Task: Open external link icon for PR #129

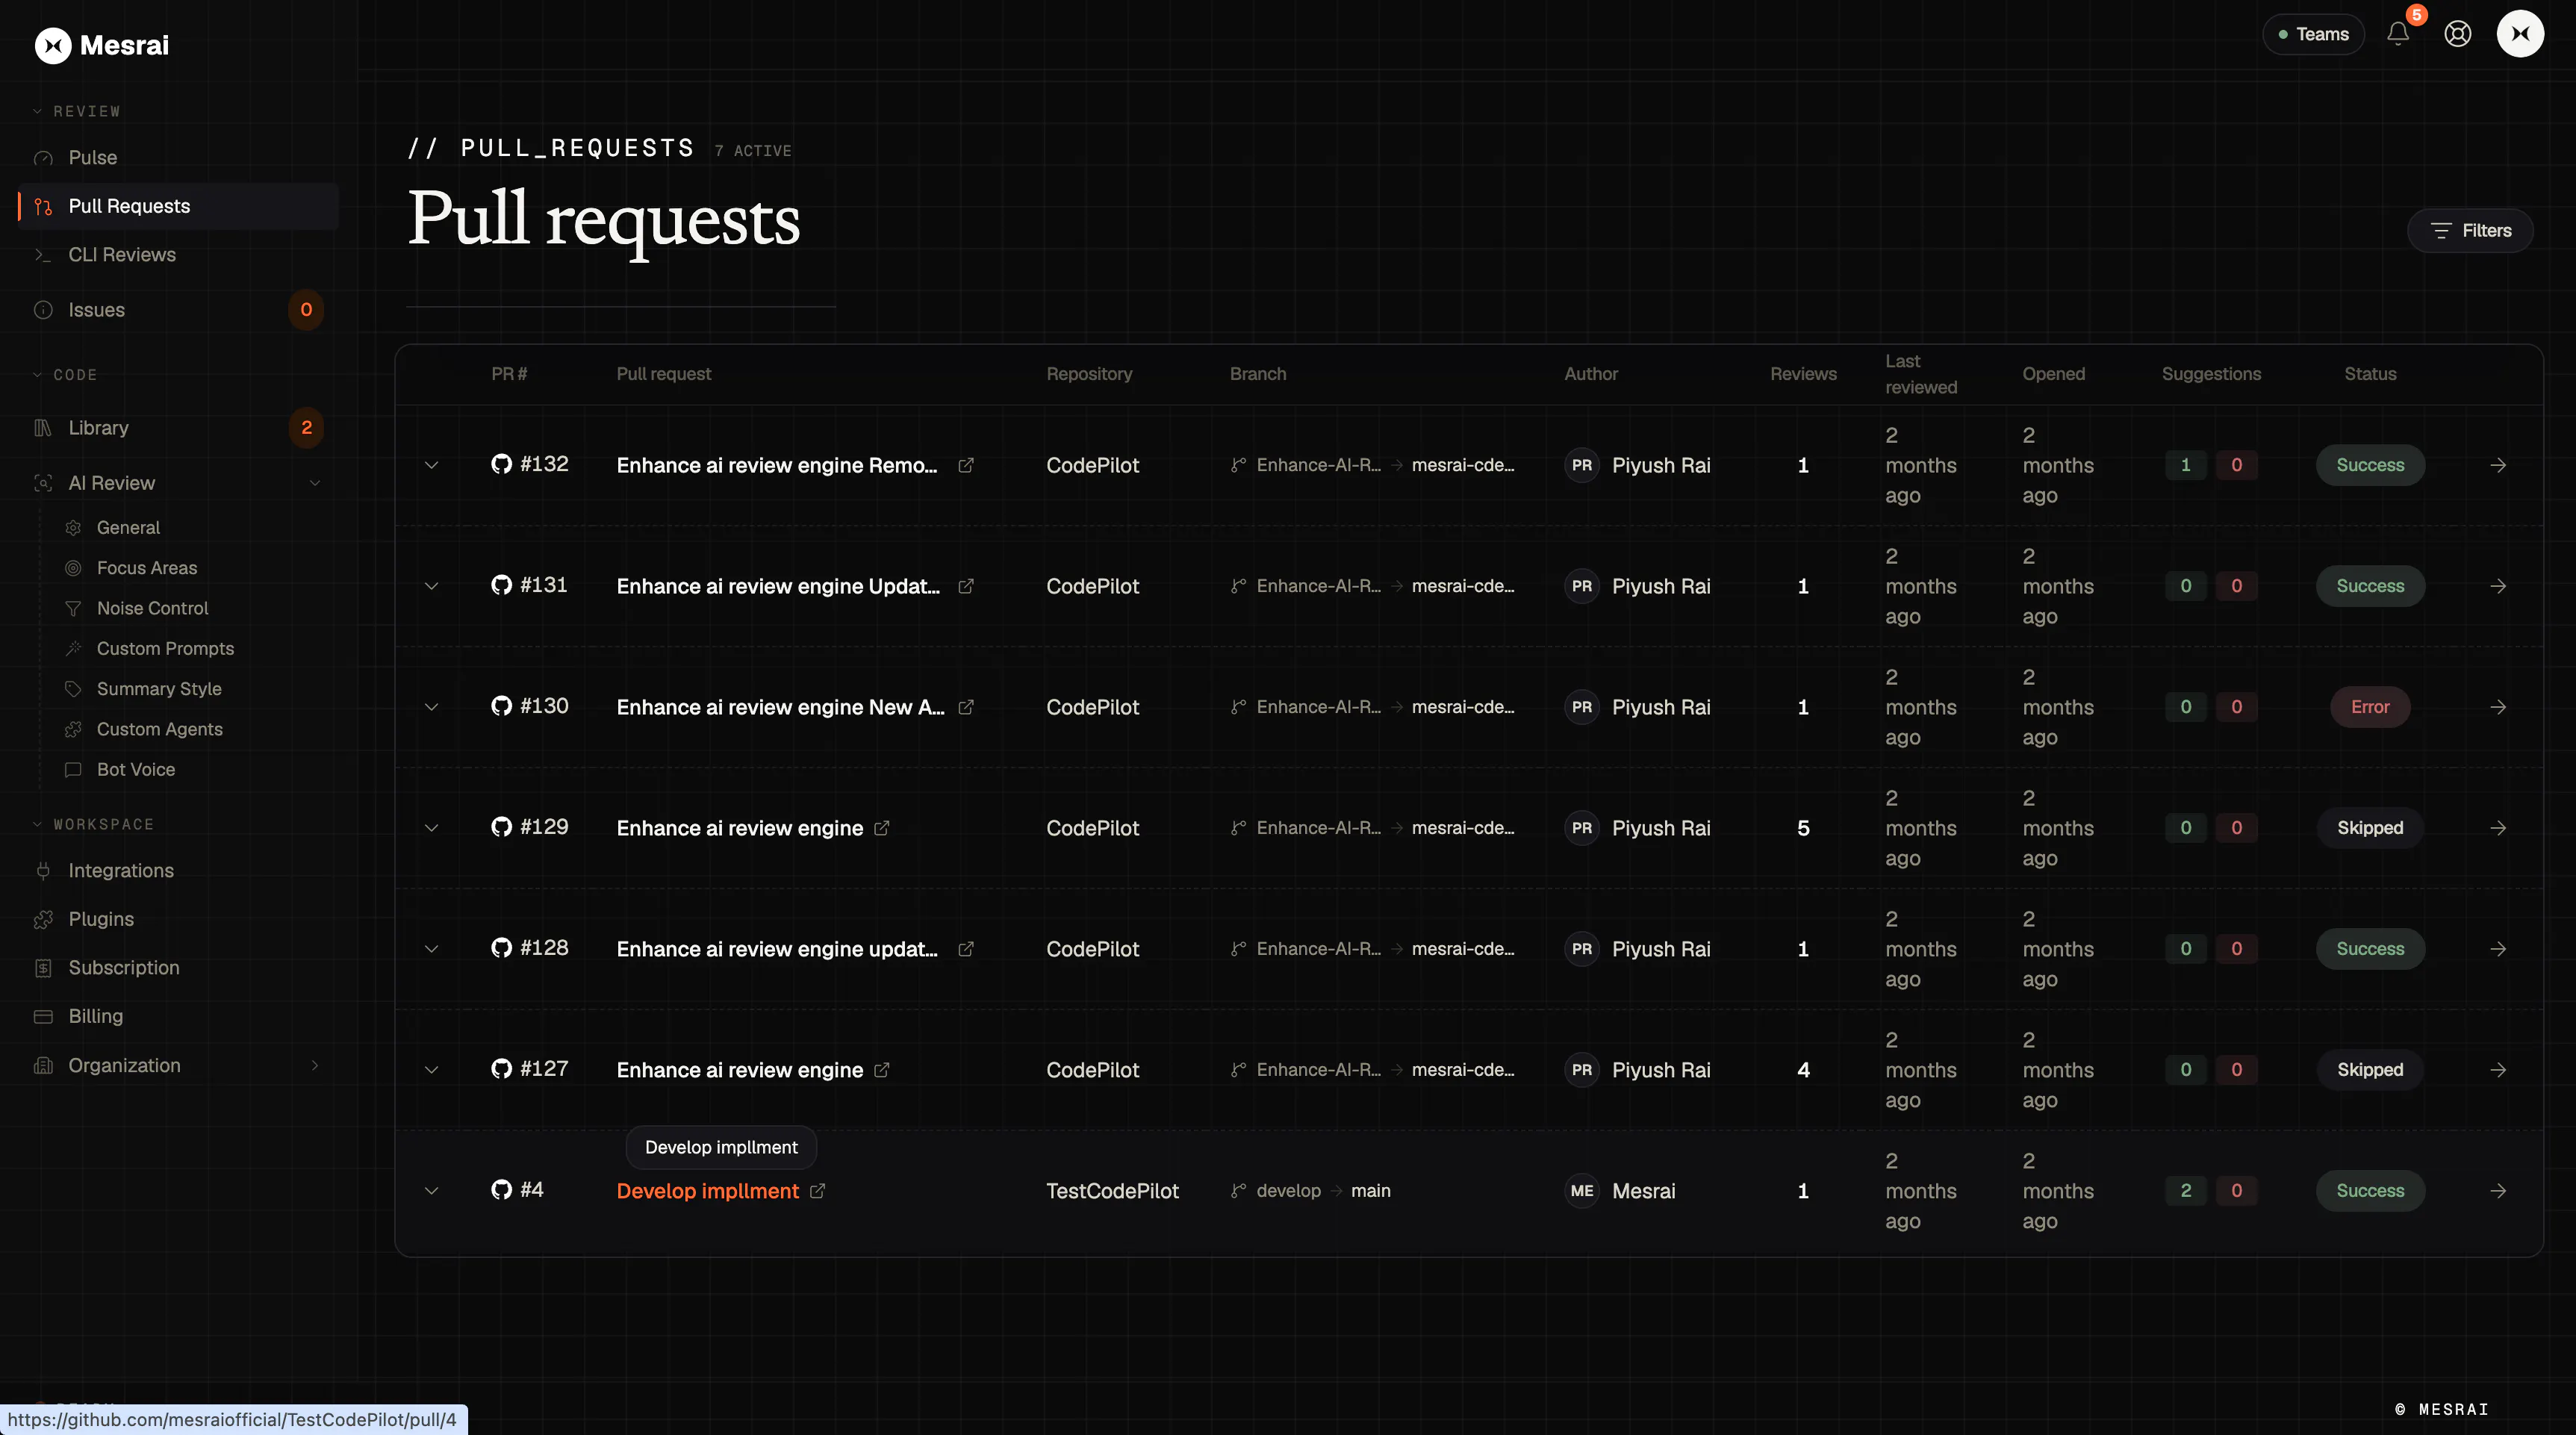Action: pyautogui.click(x=882, y=828)
